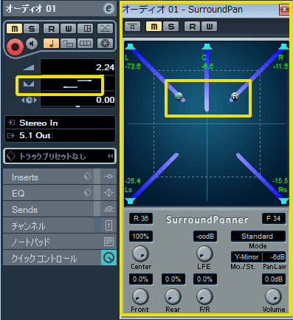
Task: Select the R 36 position field
Action: (141, 219)
